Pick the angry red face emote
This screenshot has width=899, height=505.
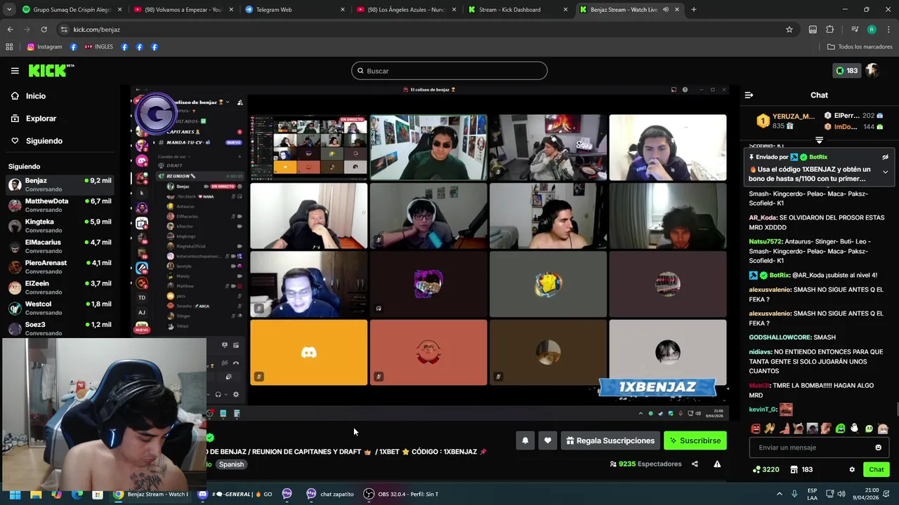pyautogui.click(x=756, y=429)
